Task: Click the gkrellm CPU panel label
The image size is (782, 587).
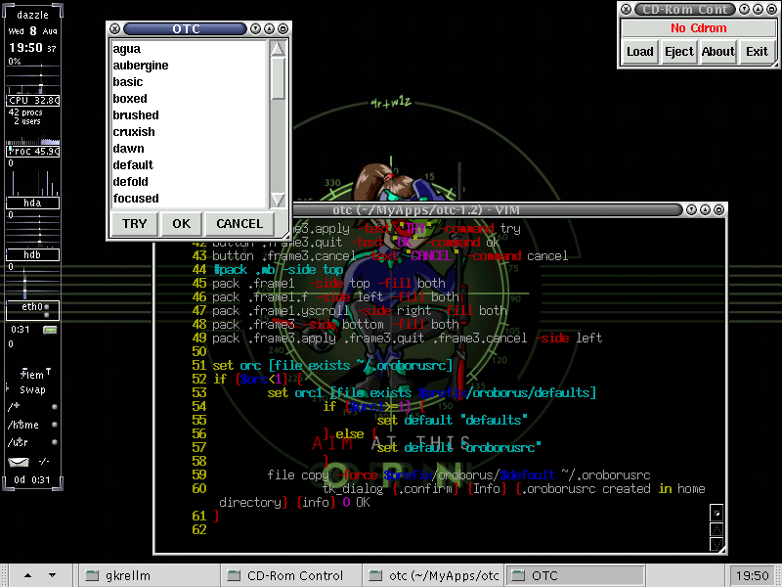Action: pos(33,101)
